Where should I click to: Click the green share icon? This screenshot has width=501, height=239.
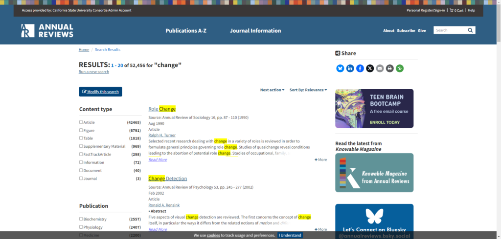tap(400, 68)
